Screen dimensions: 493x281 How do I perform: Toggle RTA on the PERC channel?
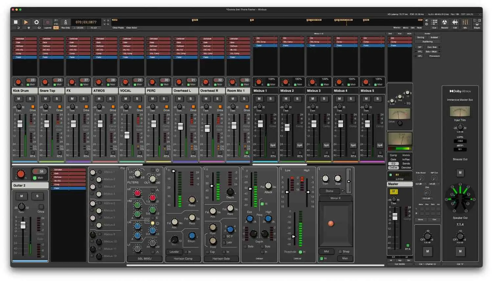[167, 153]
